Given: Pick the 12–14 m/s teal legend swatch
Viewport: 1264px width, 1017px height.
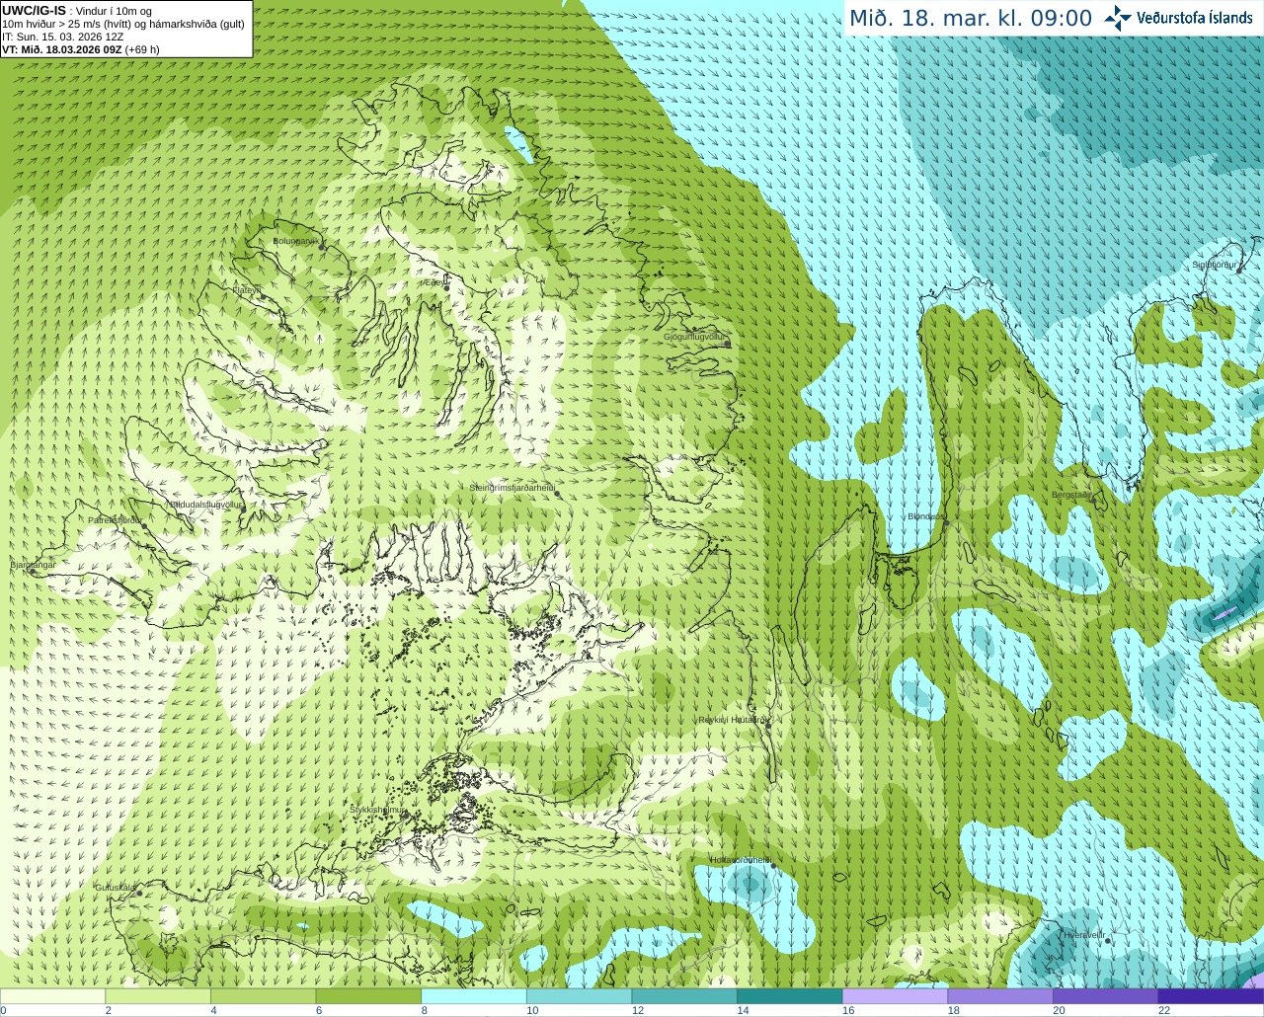Looking at the screenshot, I should pyautogui.click(x=684, y=996).
